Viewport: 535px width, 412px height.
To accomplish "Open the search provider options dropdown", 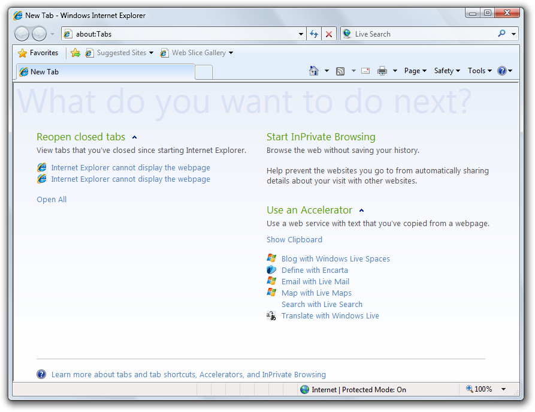I will pos(513,34).
